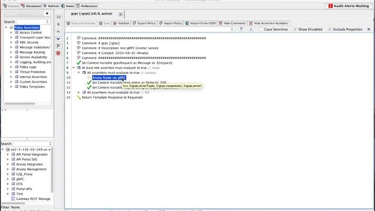
Task: Select the API Portal SSO folder
Action: [x=26, y=159]
